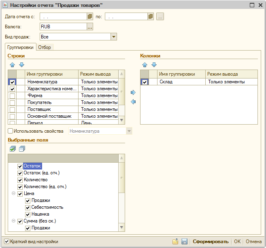This screenshot has width=266, height=248.
Task: Click the report window title icon
Action: [5, 5]
